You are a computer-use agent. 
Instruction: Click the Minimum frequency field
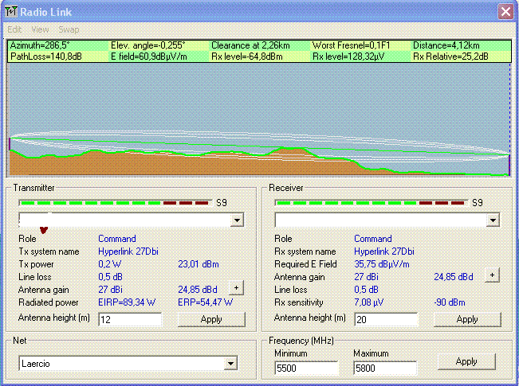pyautogui.click(x=306, y=368)
